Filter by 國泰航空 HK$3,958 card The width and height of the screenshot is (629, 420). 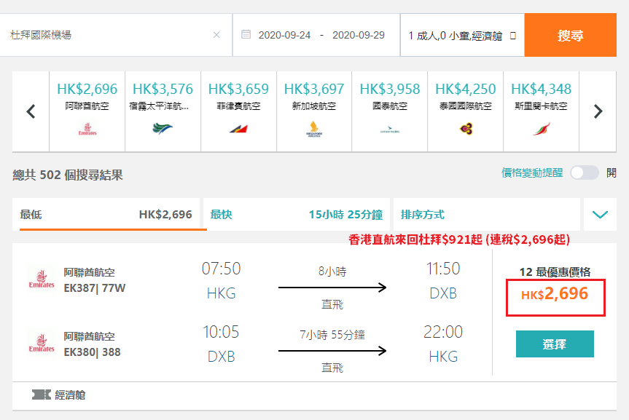coord(389,111)
